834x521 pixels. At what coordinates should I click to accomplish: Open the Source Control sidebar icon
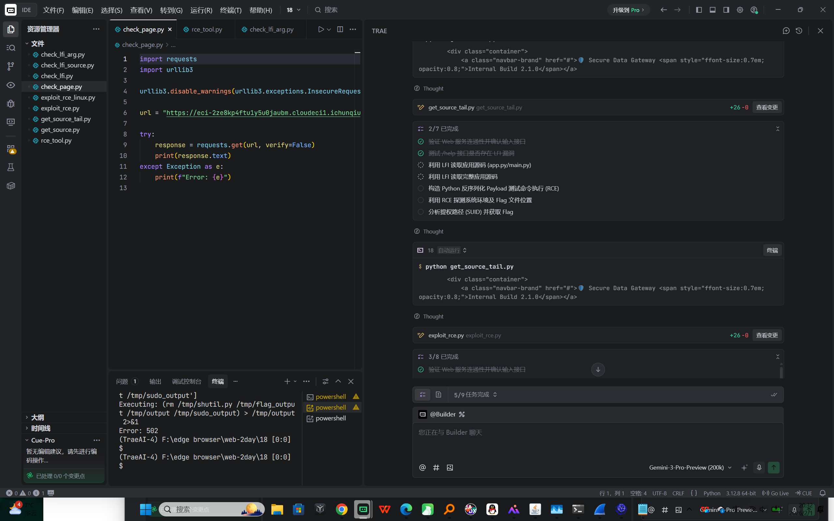click(x=11, y=66)
